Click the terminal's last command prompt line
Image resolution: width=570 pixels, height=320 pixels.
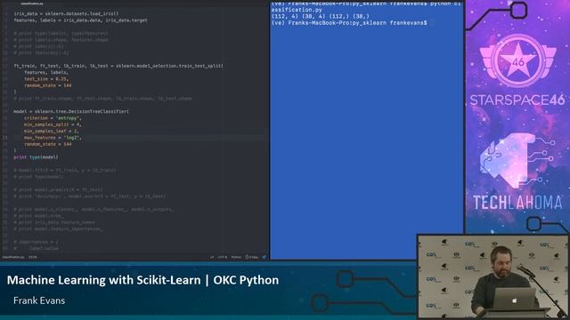[349, 23]
